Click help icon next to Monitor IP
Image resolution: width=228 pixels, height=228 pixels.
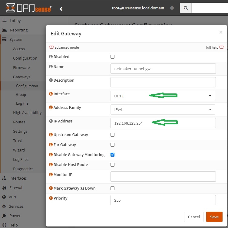[x=51, y=175]
